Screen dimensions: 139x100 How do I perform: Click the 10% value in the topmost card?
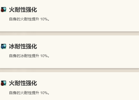44,19
